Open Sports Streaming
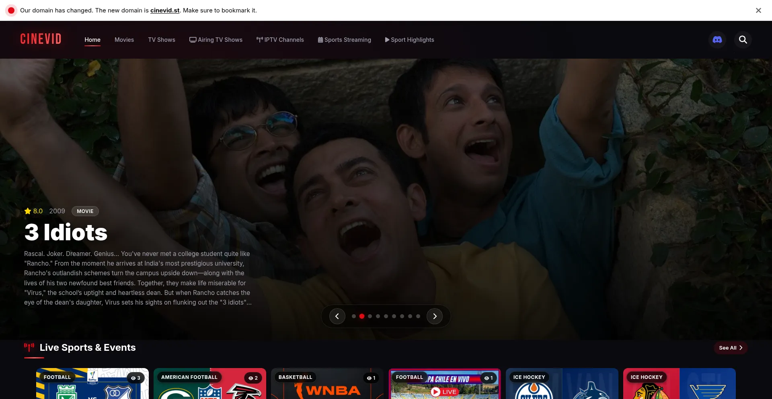 tap(345, 40)
